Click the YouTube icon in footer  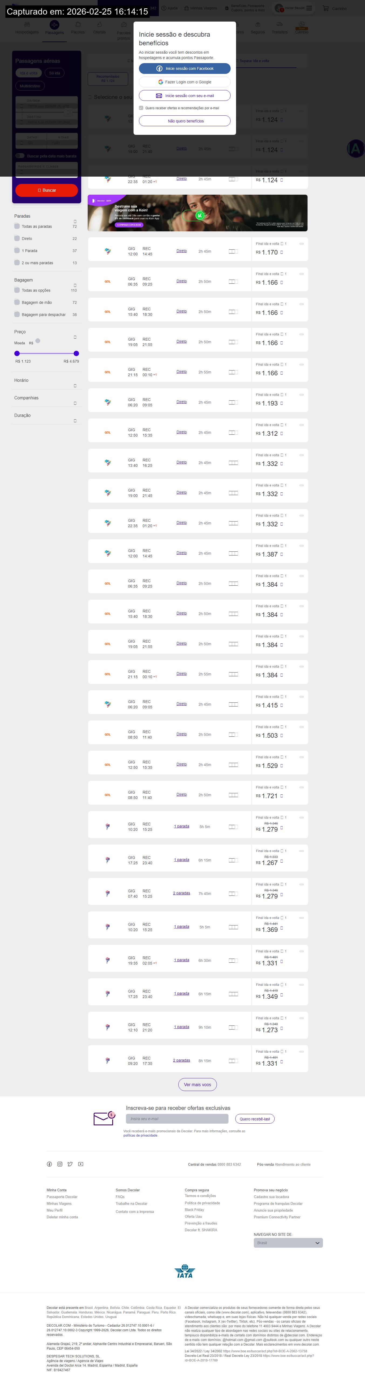80,1164
